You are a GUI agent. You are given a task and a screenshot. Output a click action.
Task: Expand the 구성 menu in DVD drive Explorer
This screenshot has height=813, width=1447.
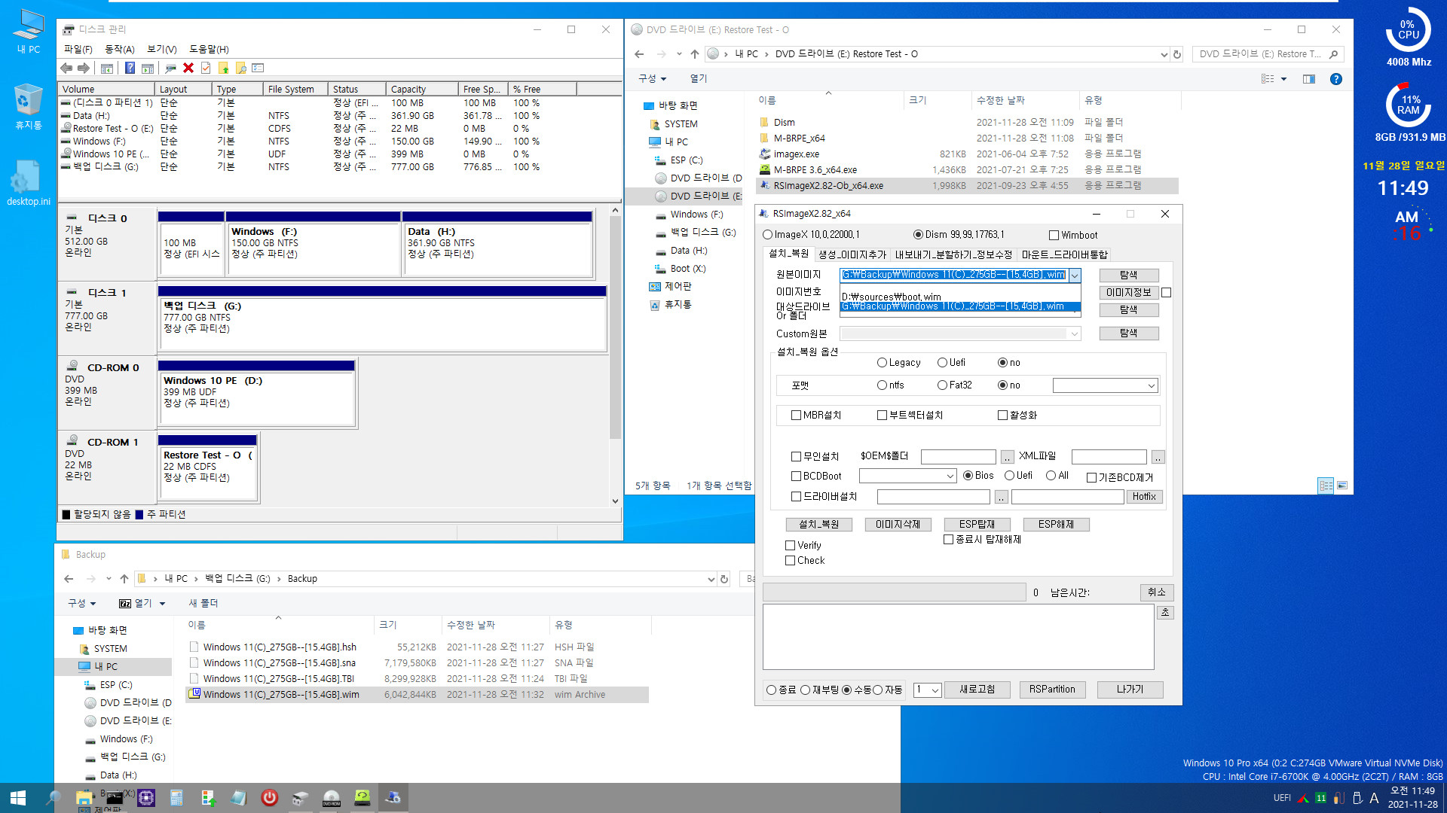coord(652,78)
